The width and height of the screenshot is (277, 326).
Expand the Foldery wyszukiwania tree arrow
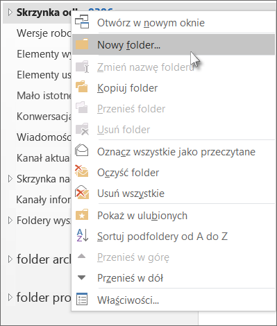pos(10,221)
